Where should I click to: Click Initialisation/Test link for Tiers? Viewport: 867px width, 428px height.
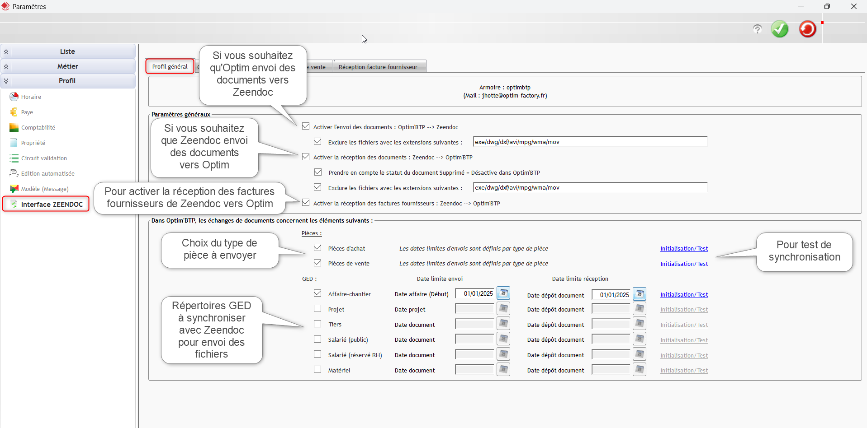(x=684, y=325)
